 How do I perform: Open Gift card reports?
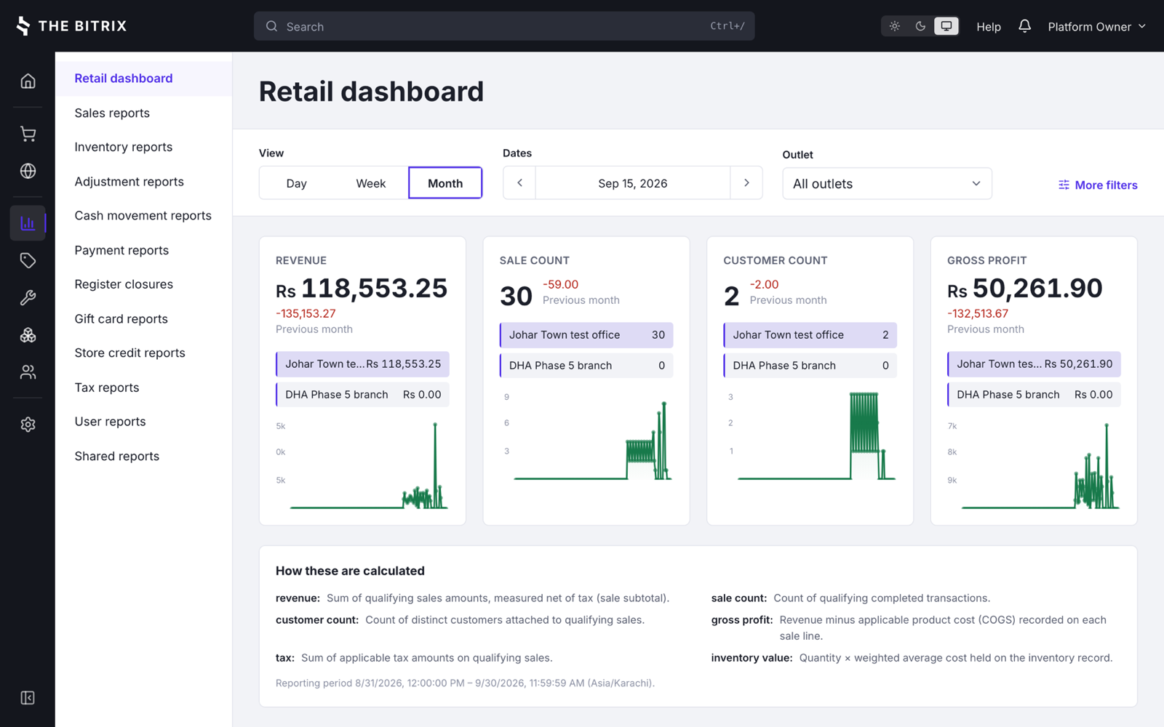coord(144,319)
